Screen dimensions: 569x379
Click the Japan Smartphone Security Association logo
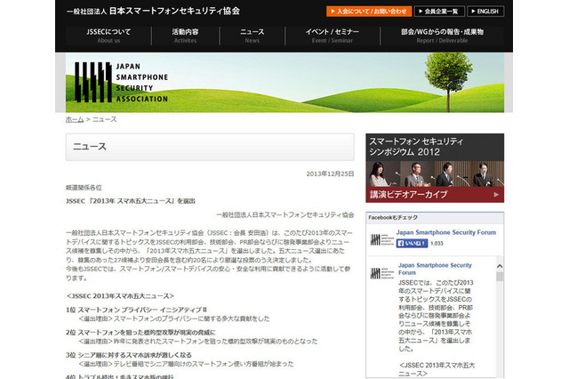click(x=121, y=83)
